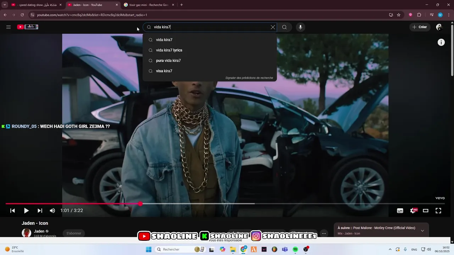Open the Extensions puzzle icon
This screenshot has height=255, width=454.
click(419, 15)
